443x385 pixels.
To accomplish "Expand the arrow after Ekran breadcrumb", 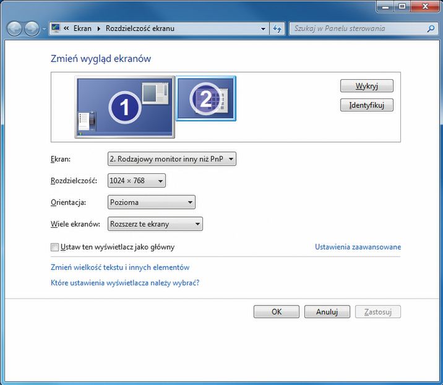I will pyautogui.click(x=99, y=28).
